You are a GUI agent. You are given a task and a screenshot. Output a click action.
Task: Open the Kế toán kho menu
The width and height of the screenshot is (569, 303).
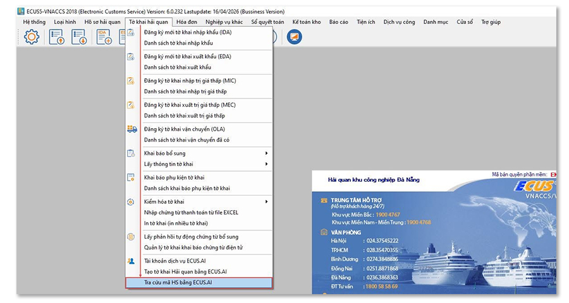[x=307, y=22]
